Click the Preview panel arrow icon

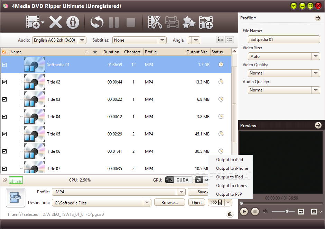[x=318, y=125]
